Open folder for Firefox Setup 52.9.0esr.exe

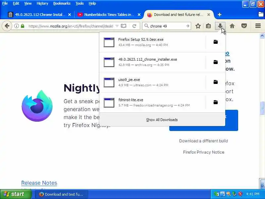tap(216, 42)
